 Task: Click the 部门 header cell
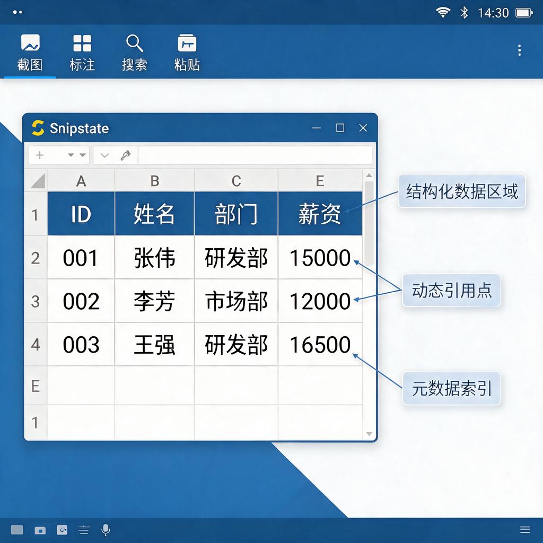click(x=236, y=214)
